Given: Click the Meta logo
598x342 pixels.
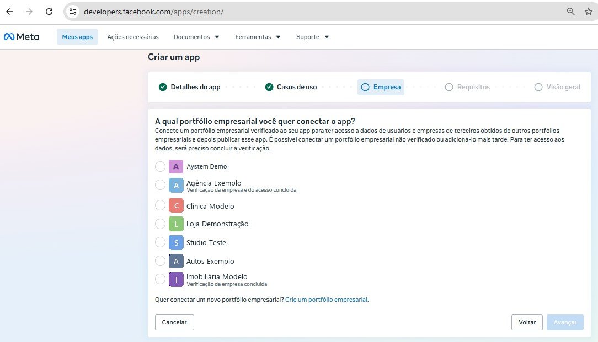Looking at the screenshot, I should pos(22,36).
